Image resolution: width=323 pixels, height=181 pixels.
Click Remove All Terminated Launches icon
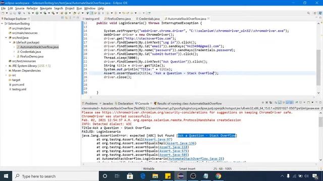[x=271, y=103]
